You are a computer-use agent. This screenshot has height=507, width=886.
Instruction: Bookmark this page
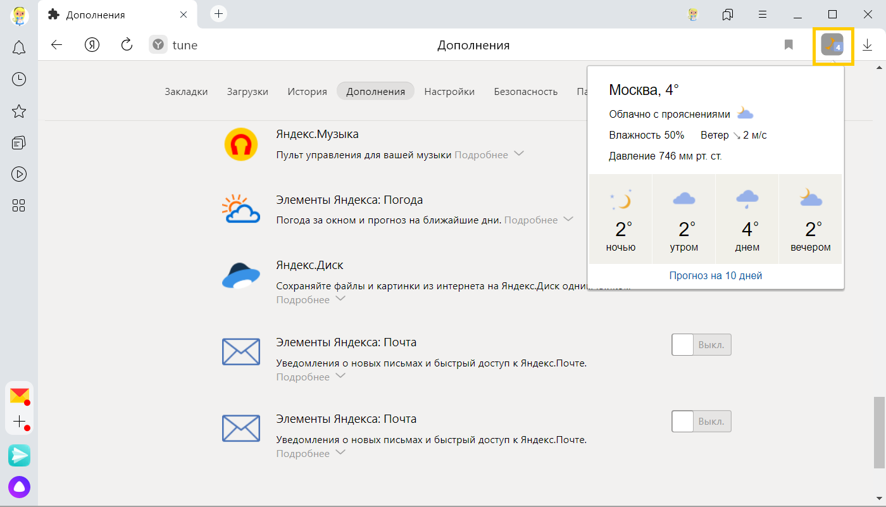tap(789, 45)
